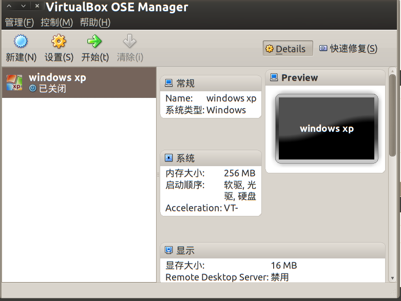The height and width of the screenshot is (301, 401).
Task: Click the title bar down-arrow window button
Action: coord(23,6)
